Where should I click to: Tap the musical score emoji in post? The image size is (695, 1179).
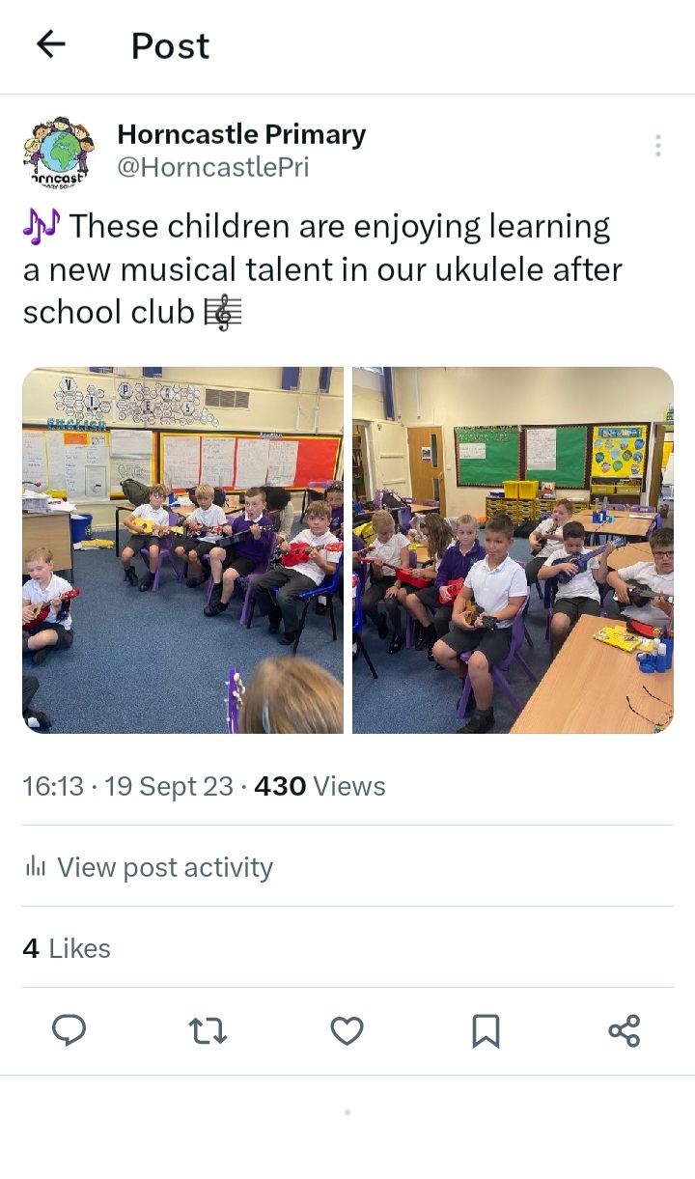click(x=223, y=313)
